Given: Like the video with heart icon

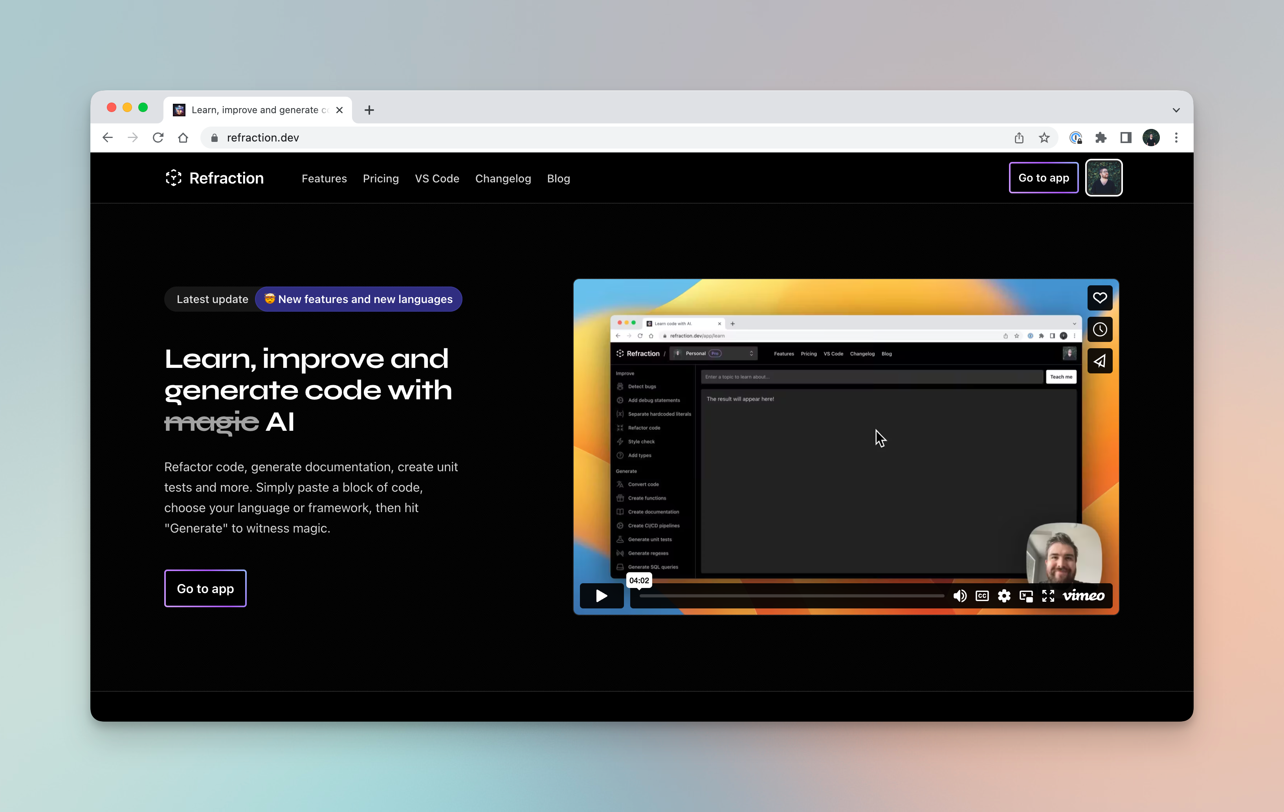Looking at the screenshot, I should pos(1099,298).
